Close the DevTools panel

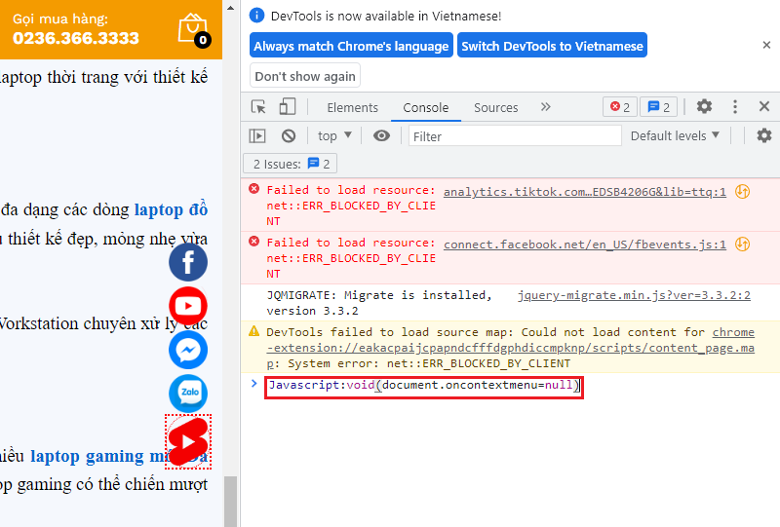pos(764,106)
